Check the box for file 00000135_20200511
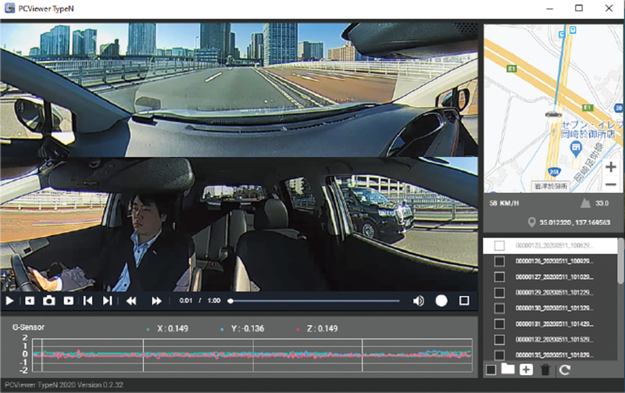Image resolution: width=625 pixels, height=393 pixels. pyautogui.click(x=499, y=355)
